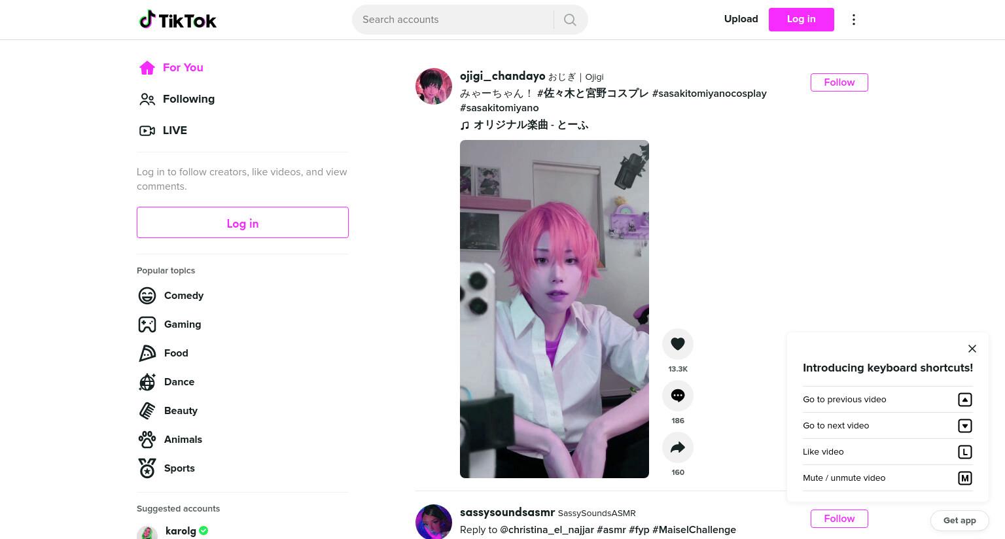The height and width of the screenshot is (539, 1005).
Task: Open the three-dot more options menu
Action: pyautogui.click(x=853, y=20)
